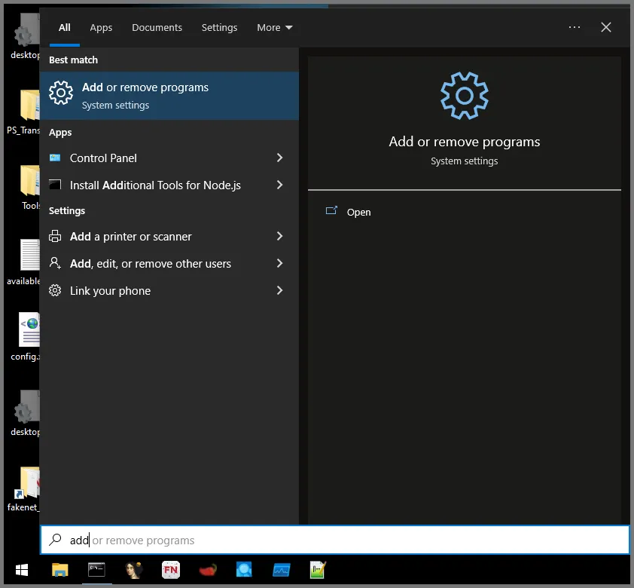Expand Link your phone arrow
The image size is (634, 588).
279,290
